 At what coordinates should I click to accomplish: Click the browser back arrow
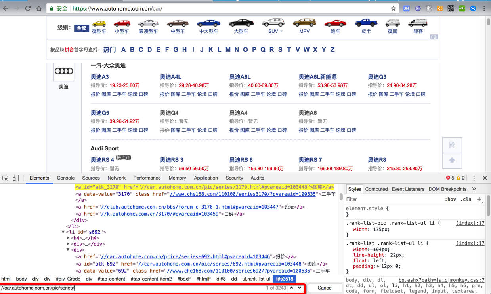(6, 8)
